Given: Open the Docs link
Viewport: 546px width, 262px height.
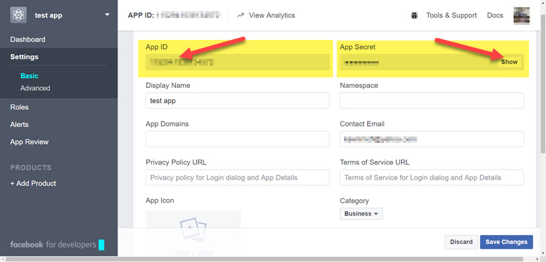Looking at the screenshot, I should click(495, 15).
